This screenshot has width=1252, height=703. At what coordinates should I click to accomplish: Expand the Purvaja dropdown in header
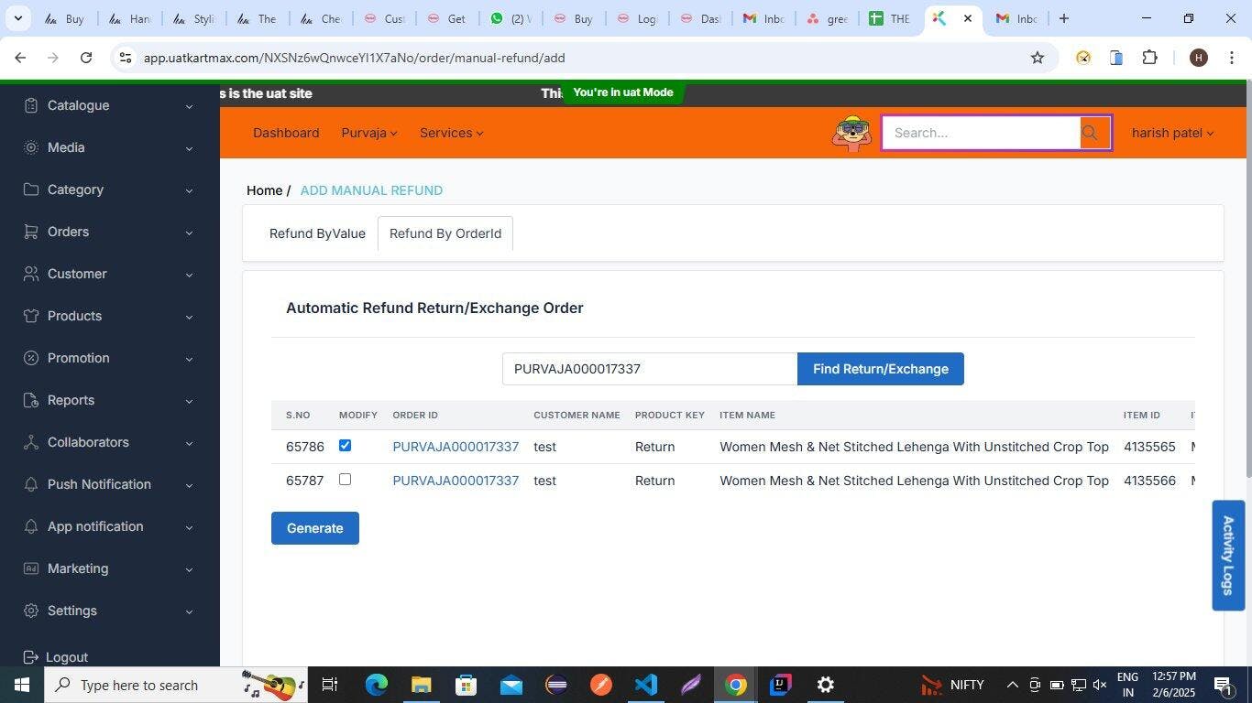368,133
